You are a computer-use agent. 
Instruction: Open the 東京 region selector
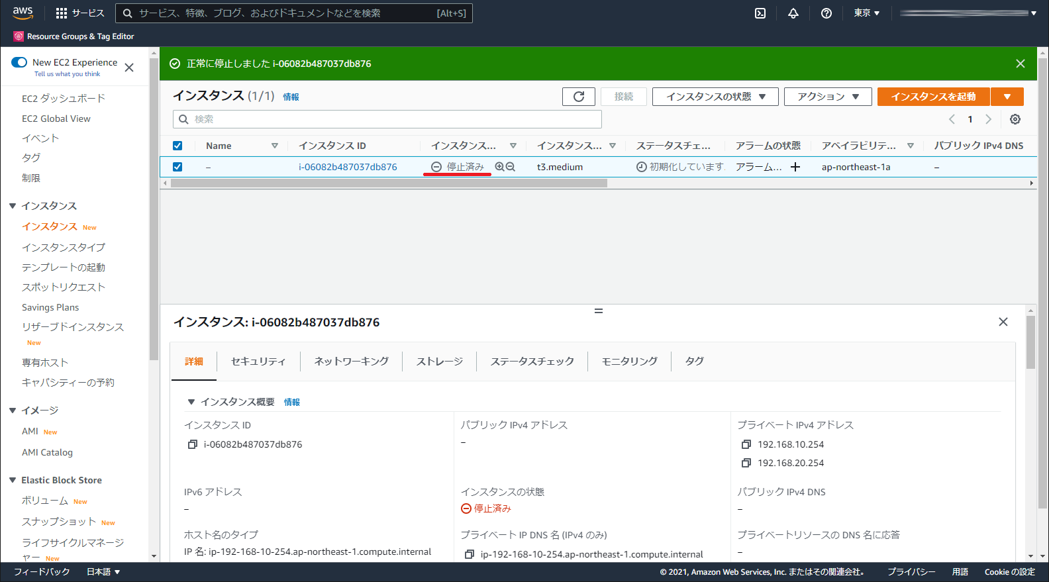tap(866, 13)
